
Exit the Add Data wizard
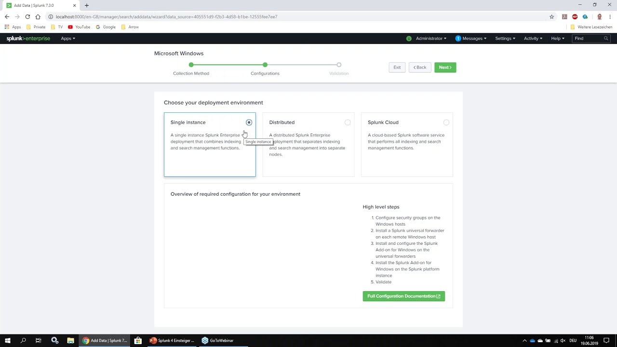click(397, 67)
